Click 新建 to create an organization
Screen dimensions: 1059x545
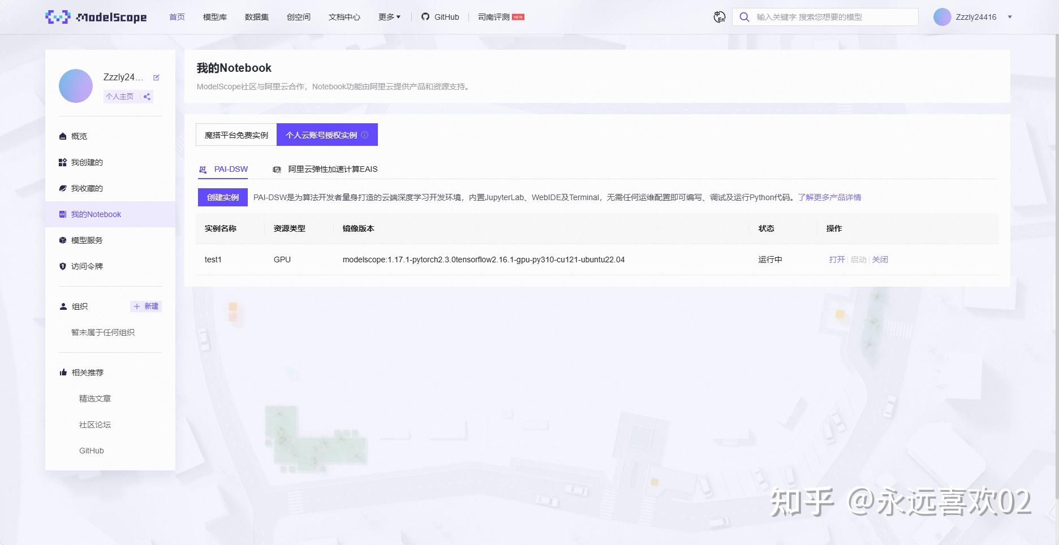146,306
